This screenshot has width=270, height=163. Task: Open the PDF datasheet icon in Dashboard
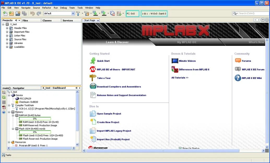point(4,107)
